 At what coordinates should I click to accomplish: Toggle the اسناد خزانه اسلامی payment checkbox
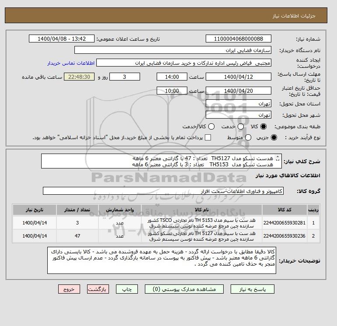point(208,137)
